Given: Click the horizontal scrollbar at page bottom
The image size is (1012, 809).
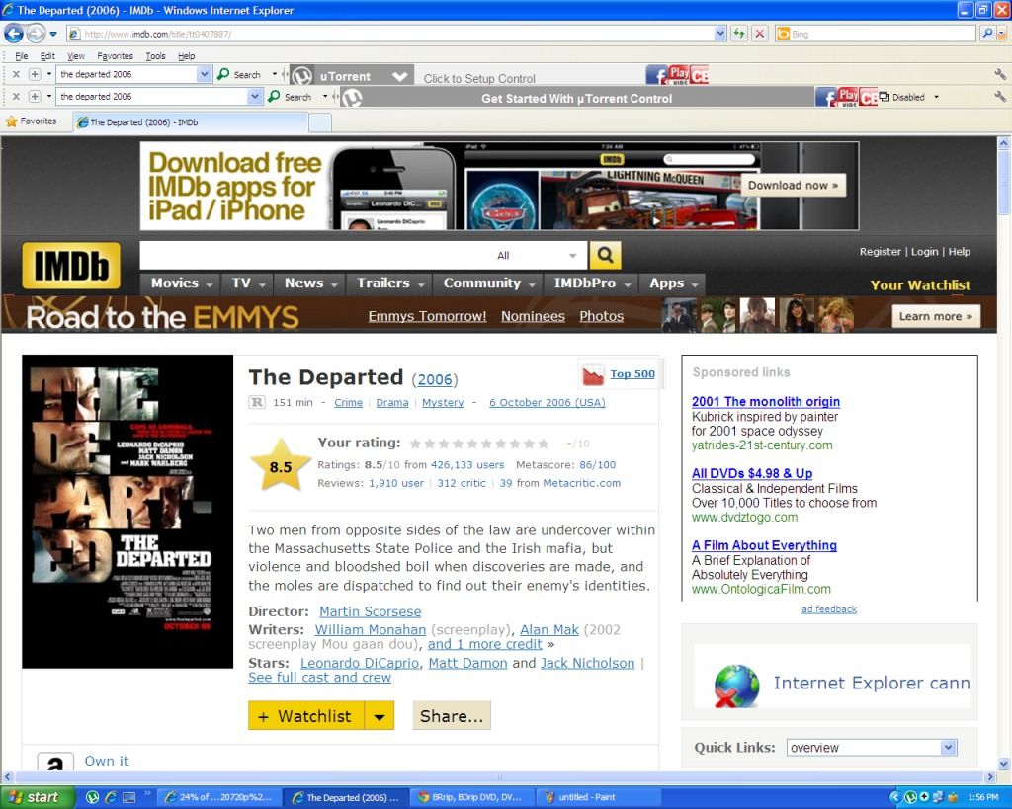Looking at the screenshot, I should 498,777.
